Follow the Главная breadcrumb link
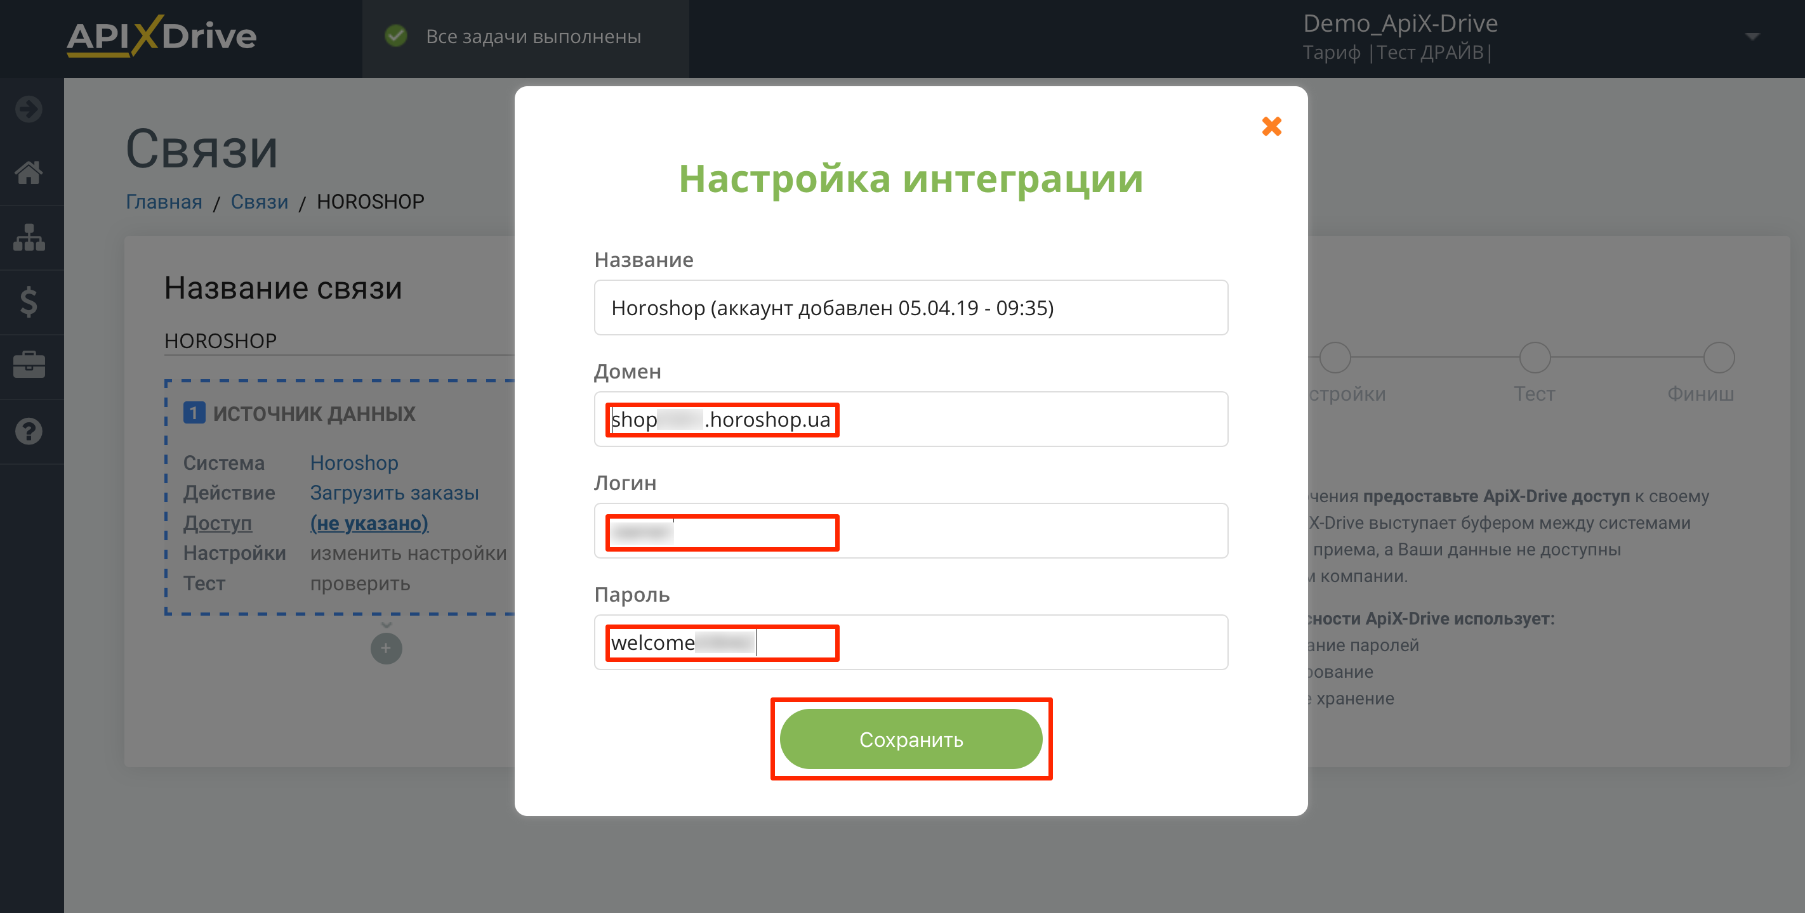This screenshot has width=1805, height=913. 164,202
